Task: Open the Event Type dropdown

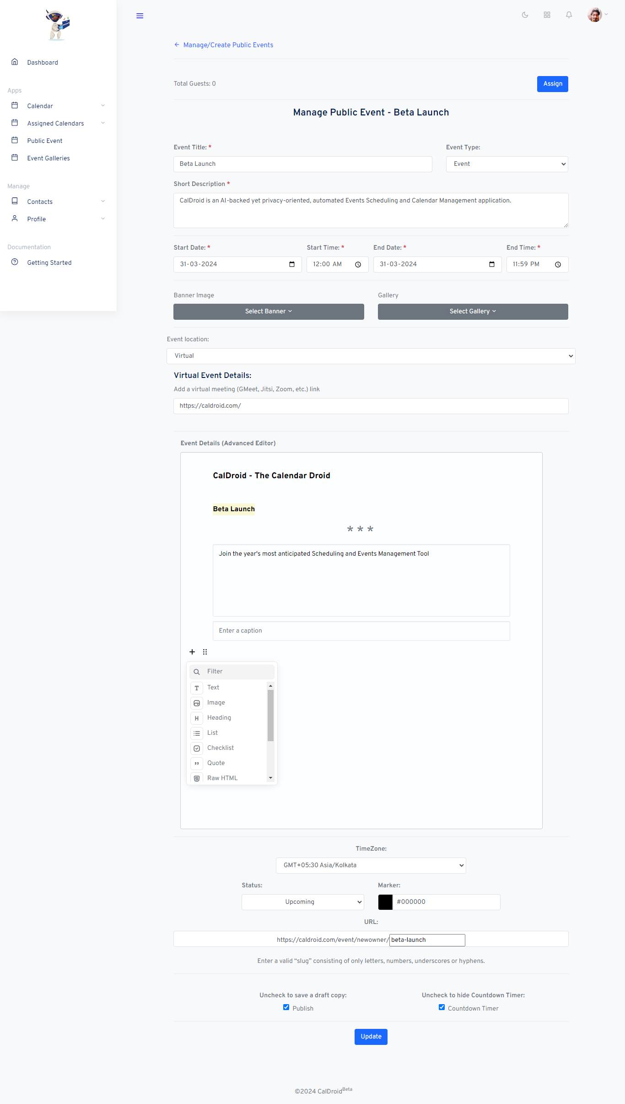Action: pyautogui.click(x=507, y=164)
